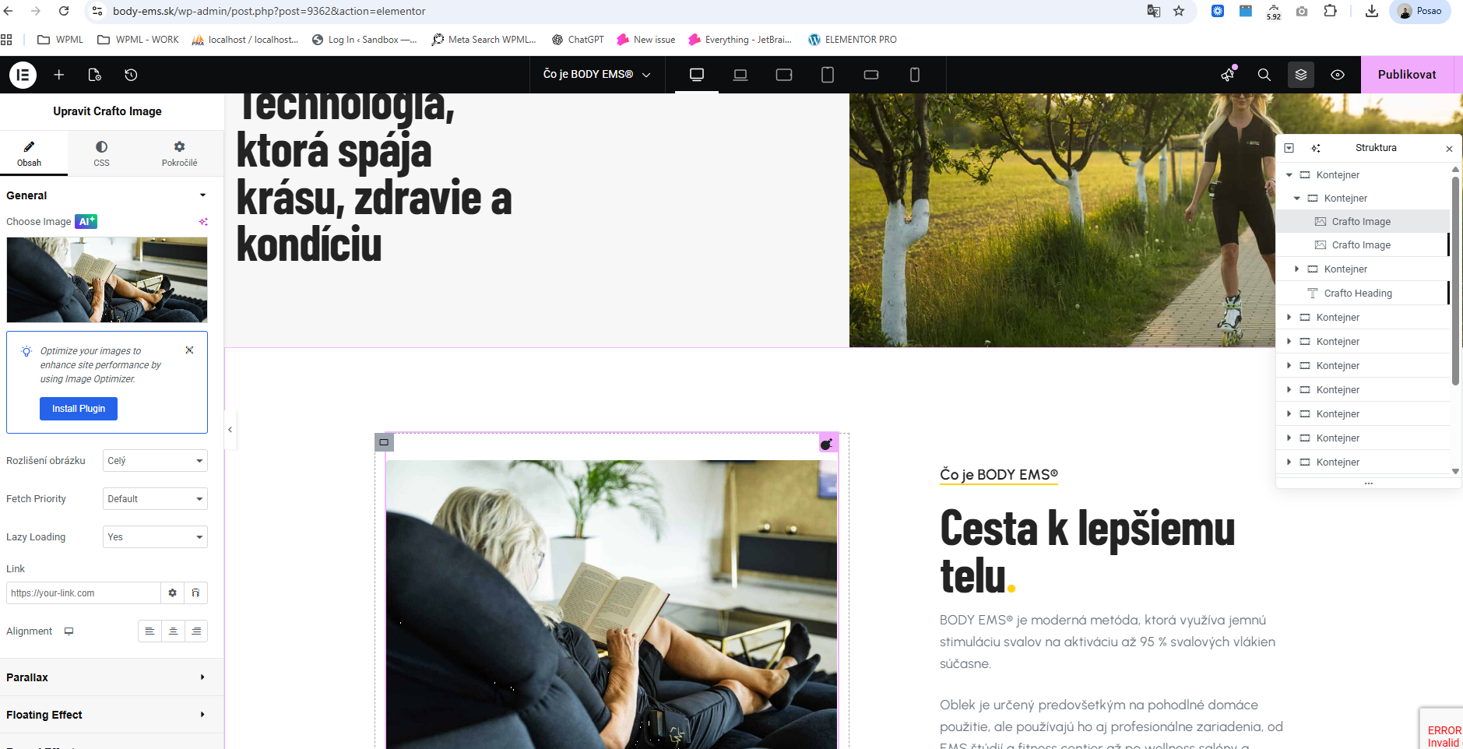Open the Meta Search WPML bookmark
The width and height of the screenshot is (1463, 749).
click(484, 40)
